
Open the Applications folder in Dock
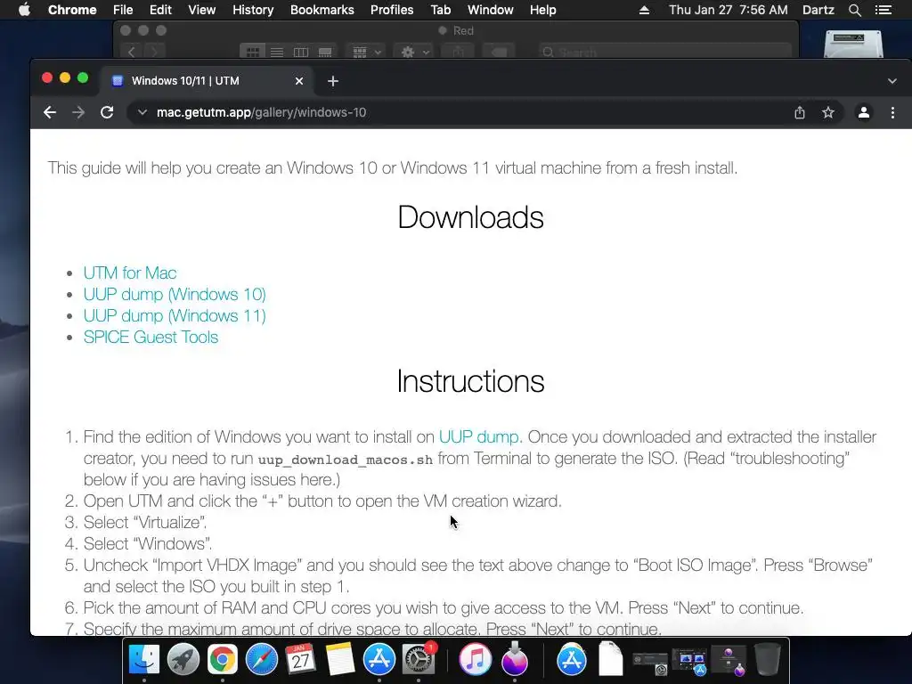pyautogui.click(x=571, y=660)
